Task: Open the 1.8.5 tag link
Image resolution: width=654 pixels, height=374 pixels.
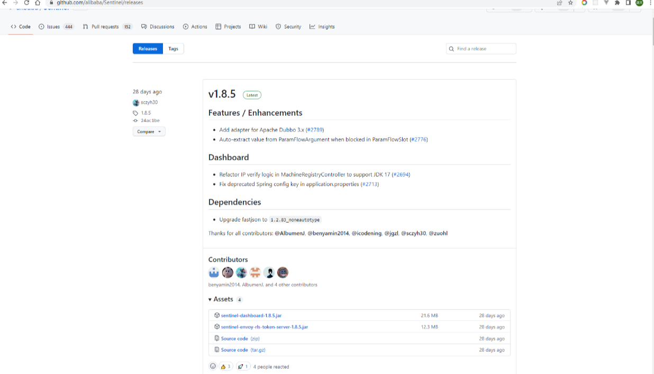Action: coord(146,113)
